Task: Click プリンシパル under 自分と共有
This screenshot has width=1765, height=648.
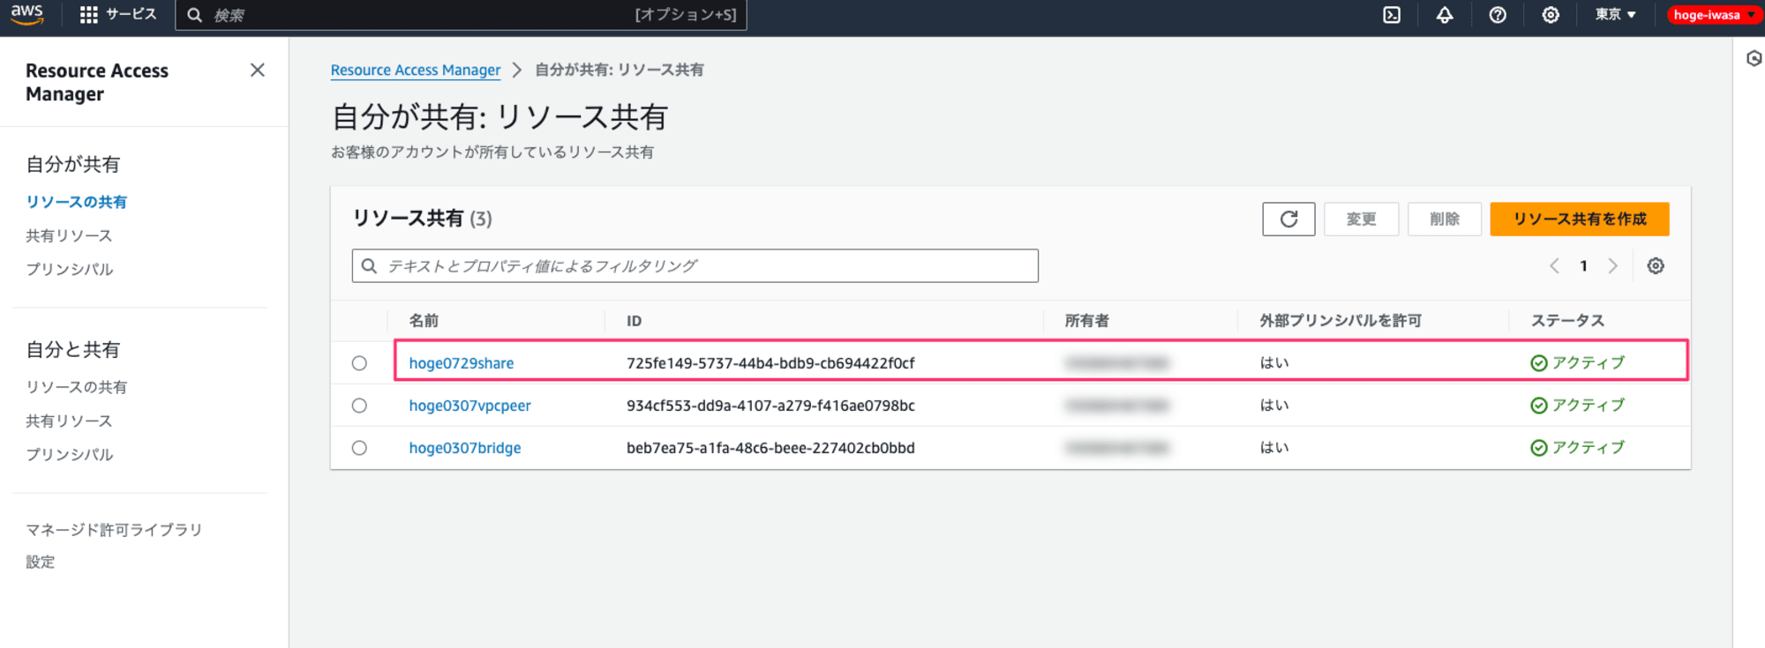Action: 70,454
